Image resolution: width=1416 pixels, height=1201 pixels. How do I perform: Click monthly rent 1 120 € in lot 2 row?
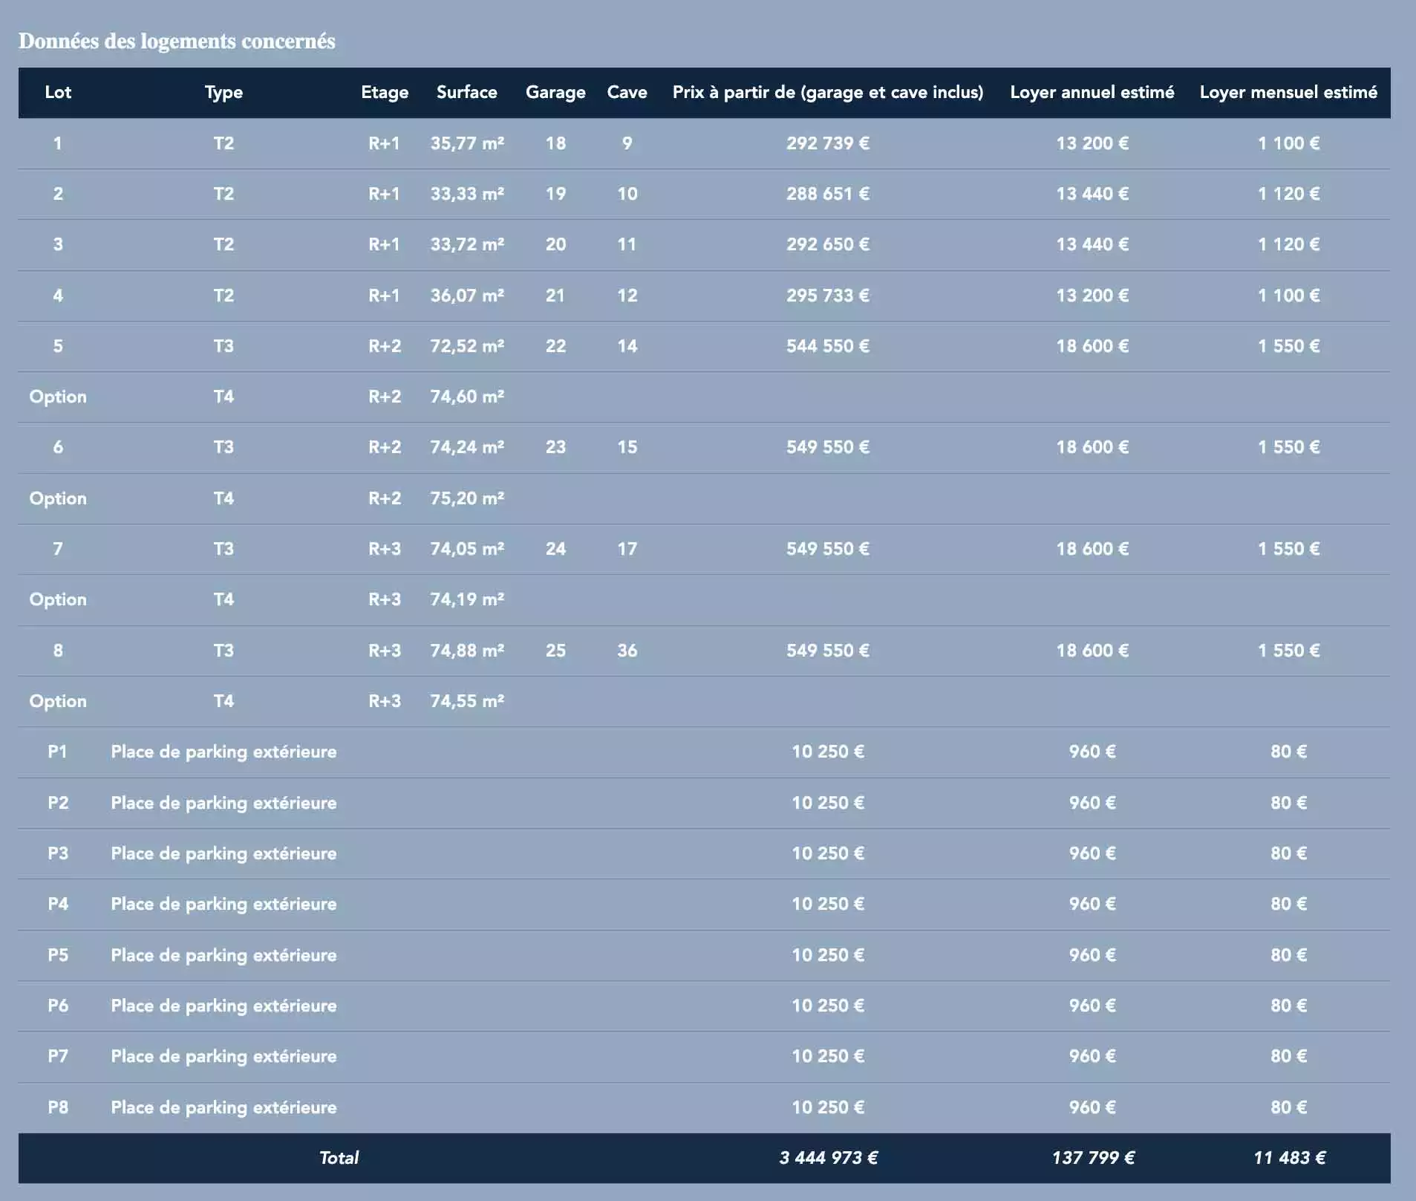[1288, 194]
